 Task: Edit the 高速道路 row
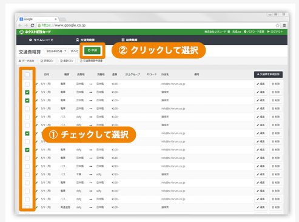(x=261, y=207)
